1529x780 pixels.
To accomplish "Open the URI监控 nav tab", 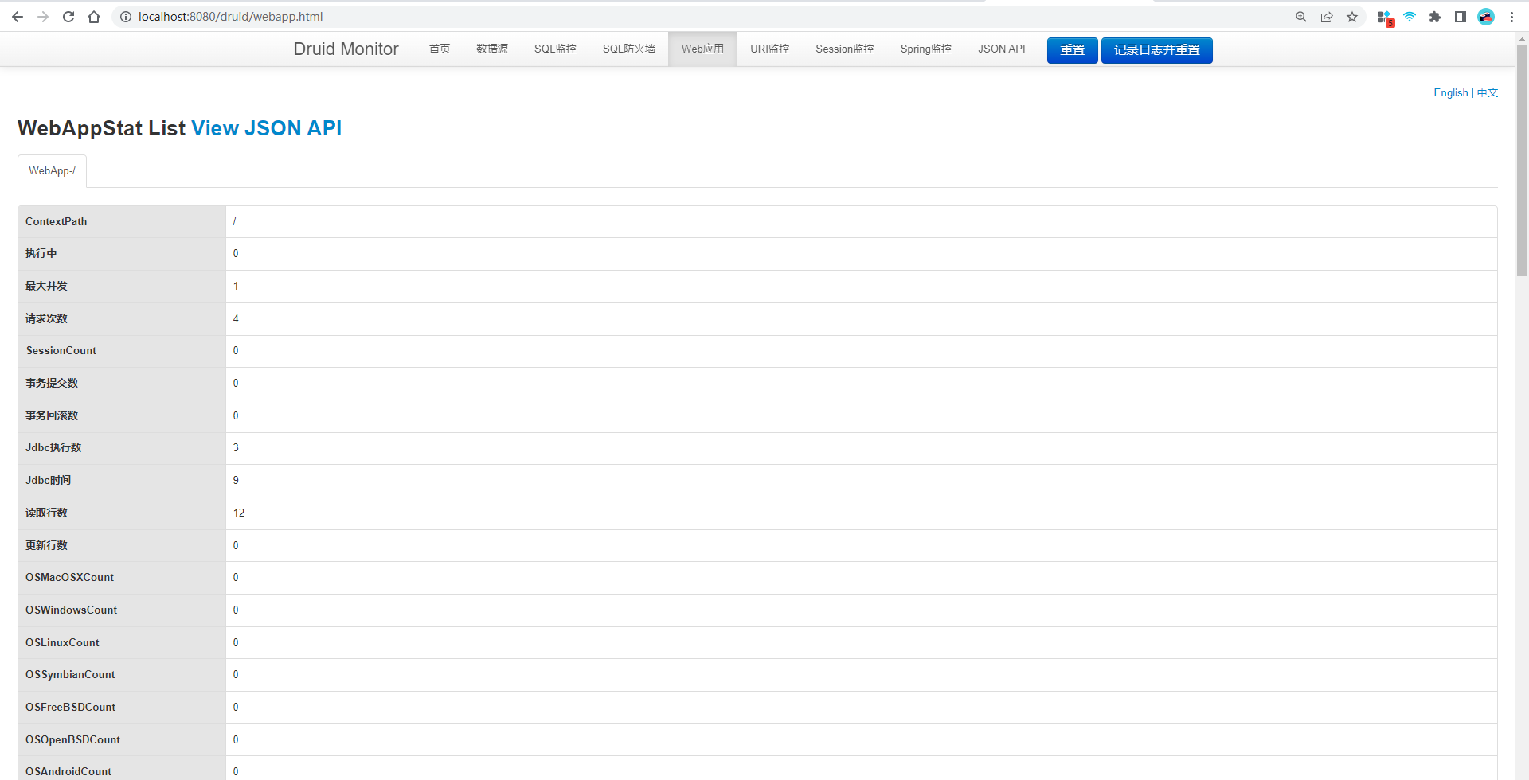I will point(769,49).
